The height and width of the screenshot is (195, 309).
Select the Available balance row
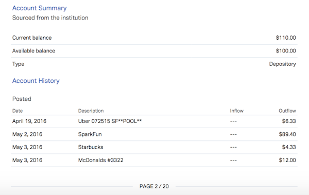[x=154, y=51]
